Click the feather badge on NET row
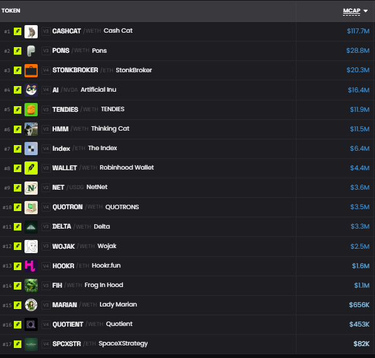The height and width of the screenshot is (358, 375). pyautogui.click(x=18, y=188)
